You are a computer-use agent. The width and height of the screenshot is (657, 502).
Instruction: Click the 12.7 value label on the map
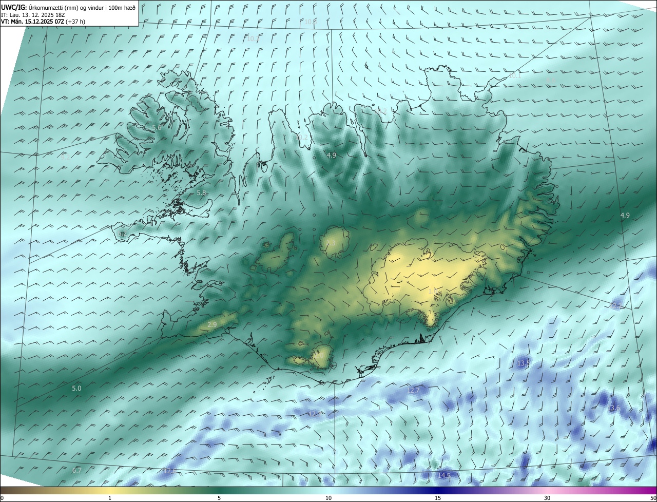[x=413, y=391]
